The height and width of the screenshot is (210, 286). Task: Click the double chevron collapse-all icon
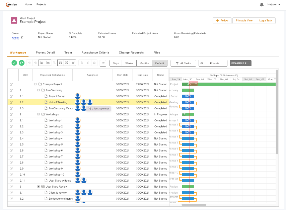pos(73,63)
